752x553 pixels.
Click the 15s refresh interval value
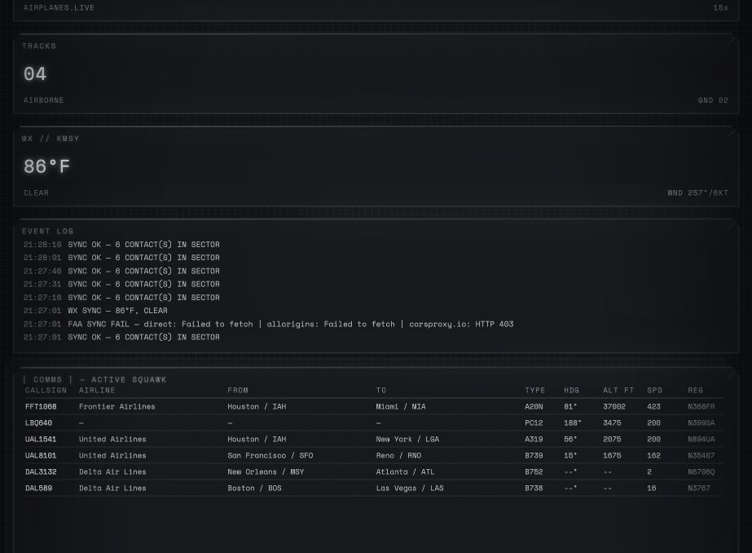point(721,7)
